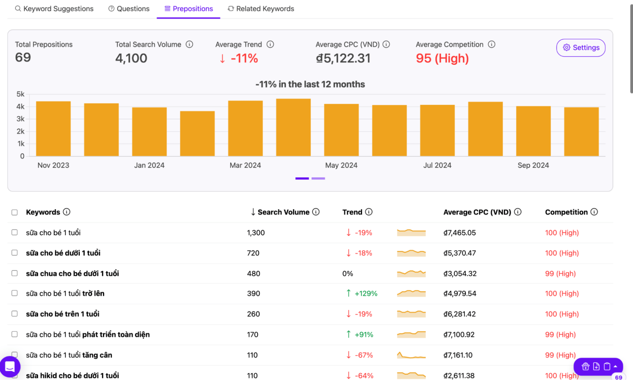The height and width of the screenshot is (380, 633).
Task: Click the file download export icon
Action: (x=596, y=366)
